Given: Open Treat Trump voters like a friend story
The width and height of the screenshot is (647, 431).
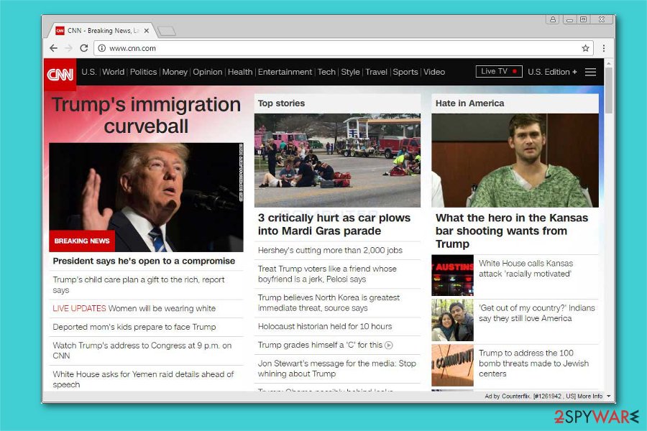Looking at the screenshot, I should tap(327, 274).
